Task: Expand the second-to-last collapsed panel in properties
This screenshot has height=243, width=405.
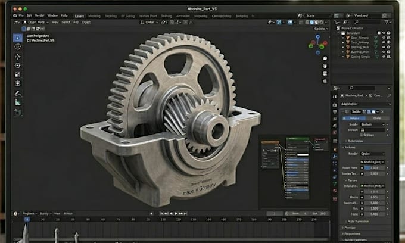Action: pos(352,233)
